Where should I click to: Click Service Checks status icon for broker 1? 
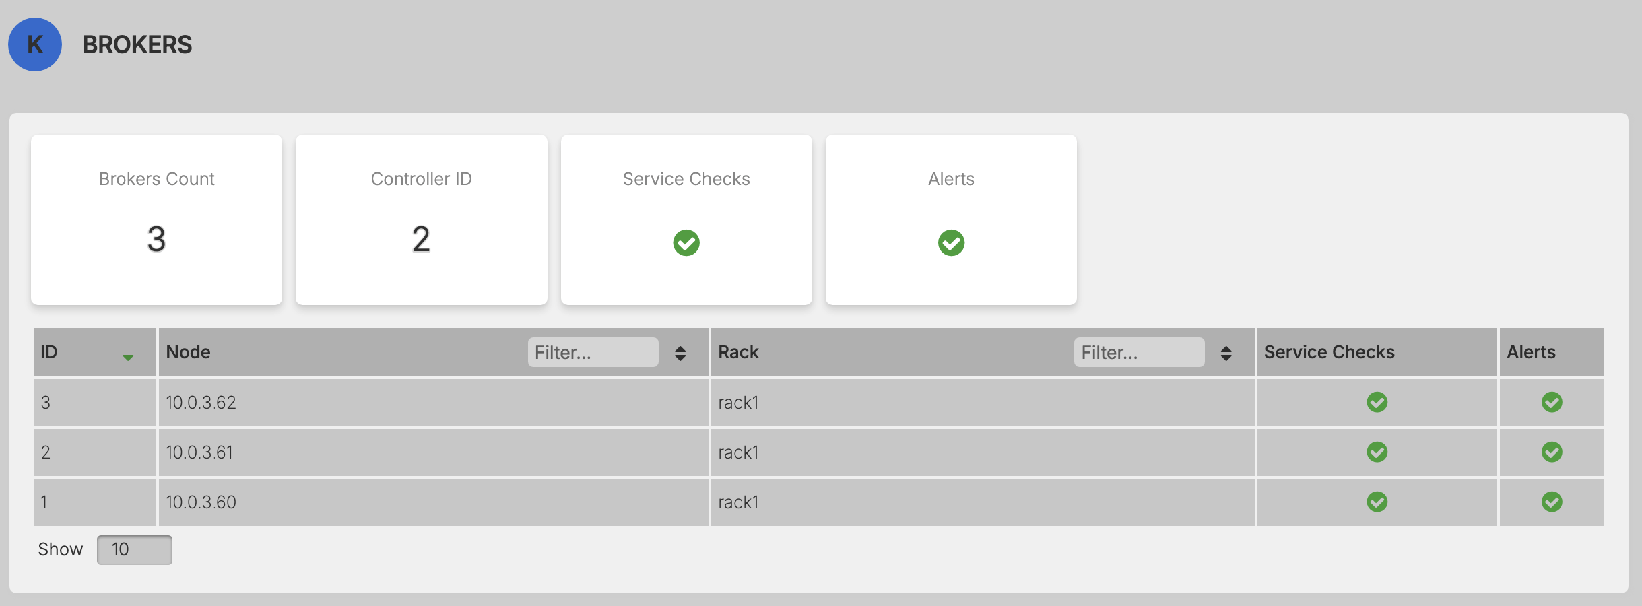point(1377,502)
